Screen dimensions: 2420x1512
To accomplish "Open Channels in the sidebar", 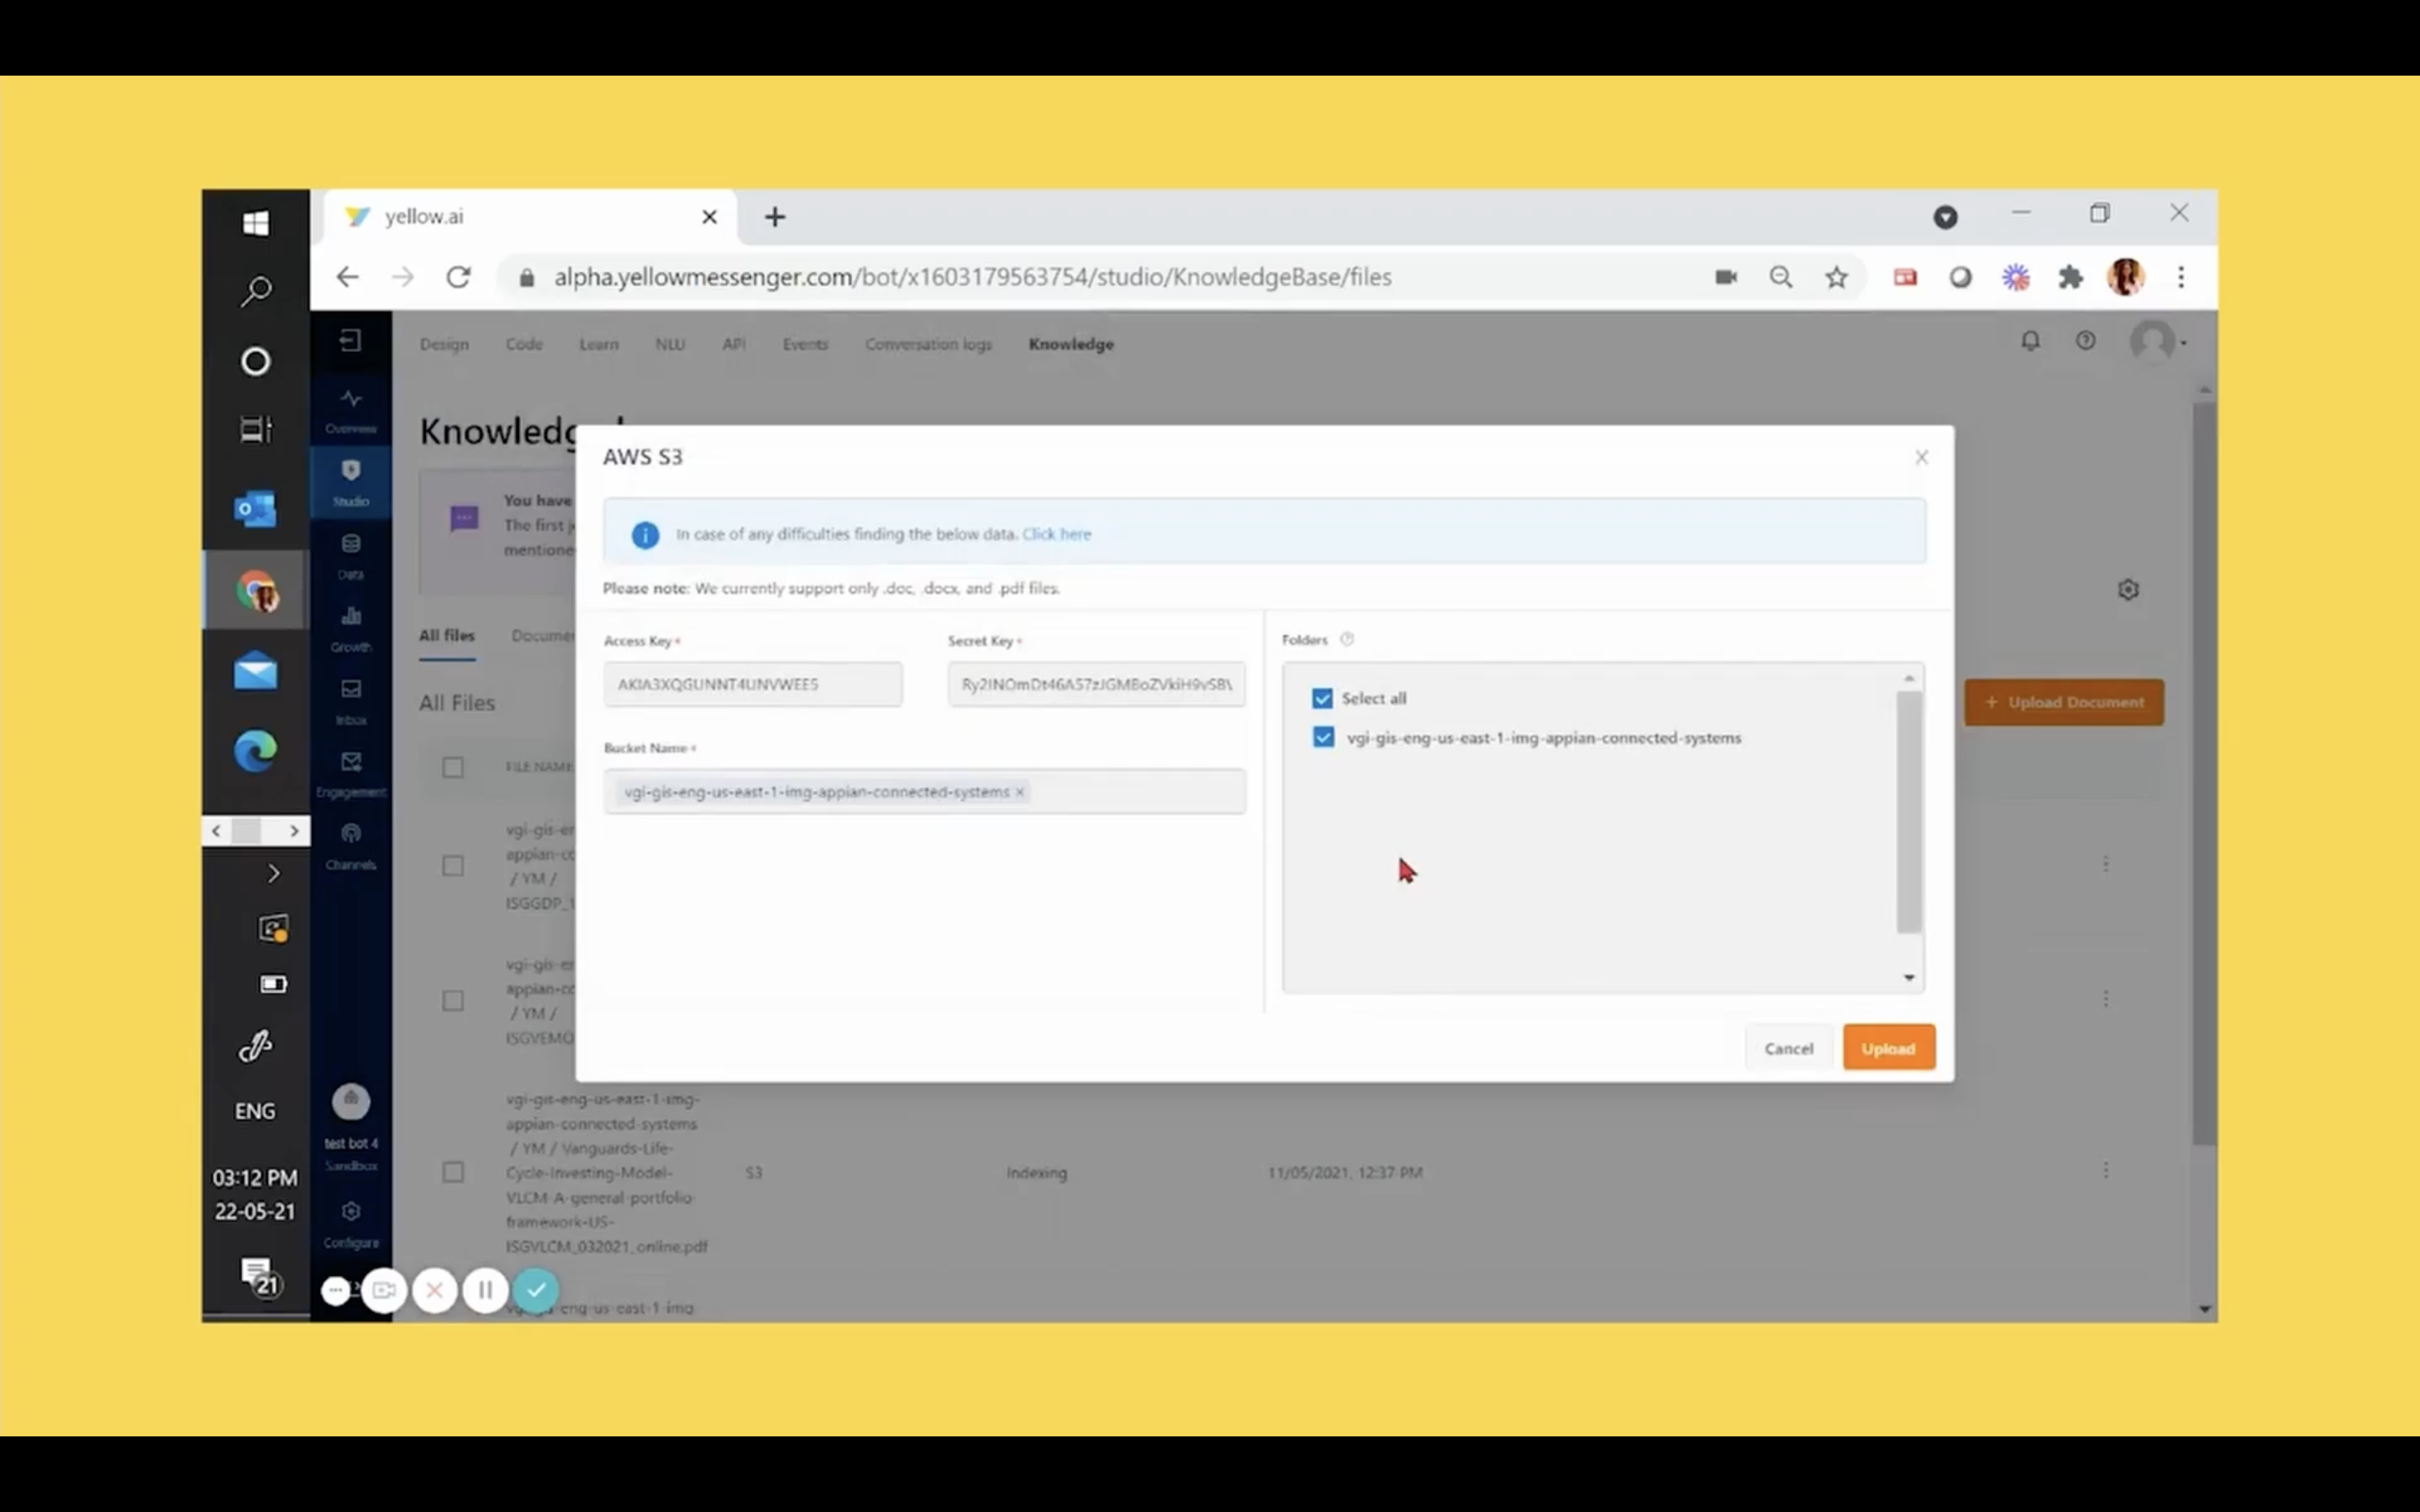I will point(350,847).
